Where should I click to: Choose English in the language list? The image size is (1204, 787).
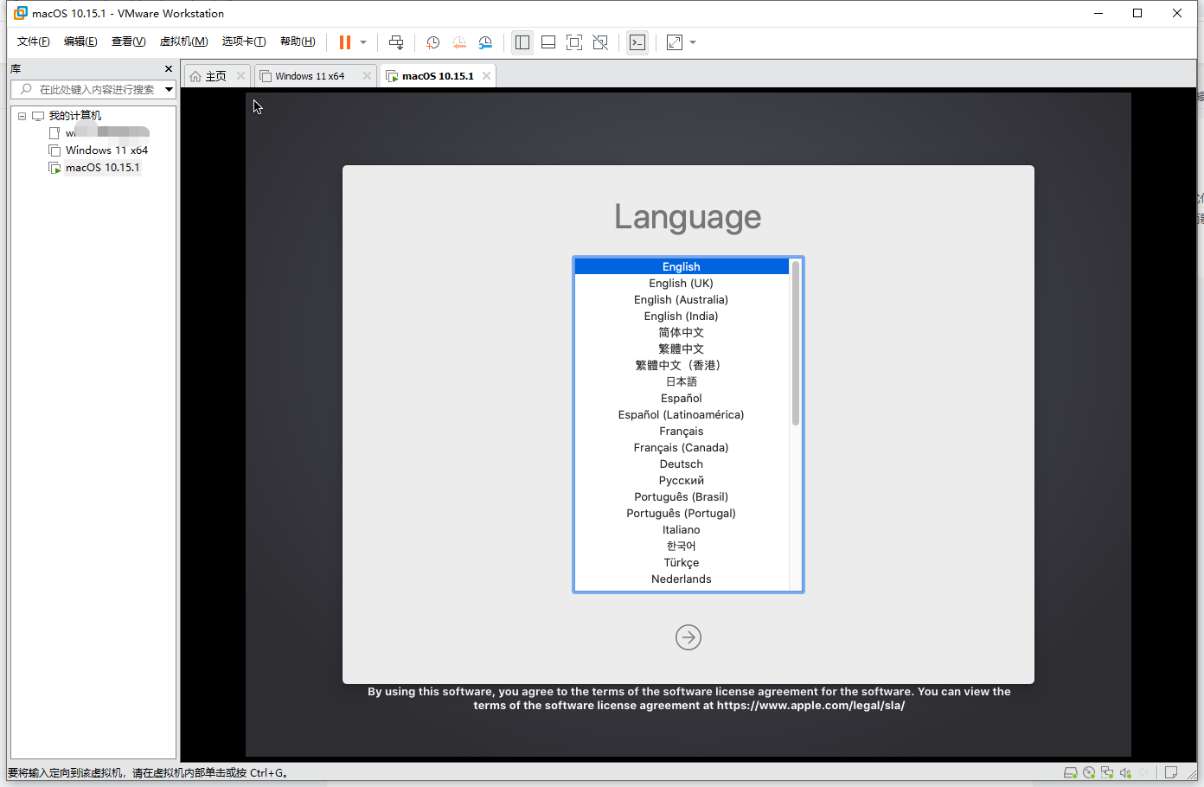click(x=682, y=266)
